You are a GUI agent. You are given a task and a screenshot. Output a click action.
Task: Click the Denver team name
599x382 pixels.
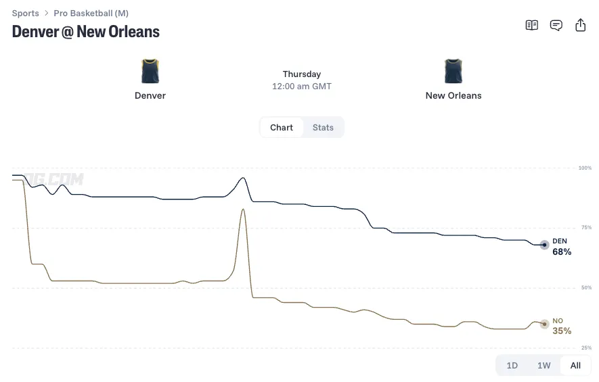pyautogui.click(x=150, y=95)
